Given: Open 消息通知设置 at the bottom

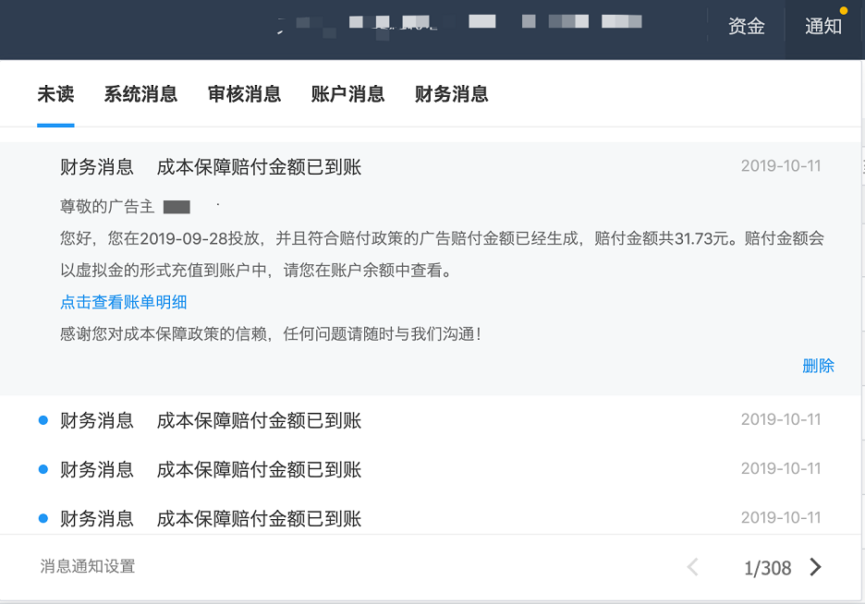Looking at the screenshot, I should coord(88,566).
